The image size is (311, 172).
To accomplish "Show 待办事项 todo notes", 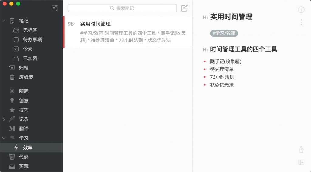I will click(x=32, y=39).
